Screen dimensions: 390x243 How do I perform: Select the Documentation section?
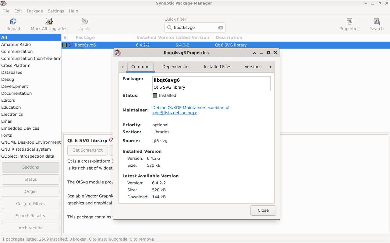[x=30, y=93]
